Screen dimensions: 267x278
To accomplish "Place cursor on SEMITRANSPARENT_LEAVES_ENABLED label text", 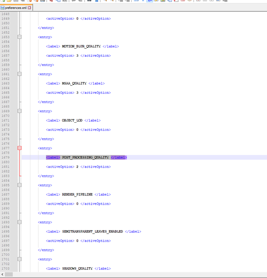I will pyautogui.click(x=92, y=232).
